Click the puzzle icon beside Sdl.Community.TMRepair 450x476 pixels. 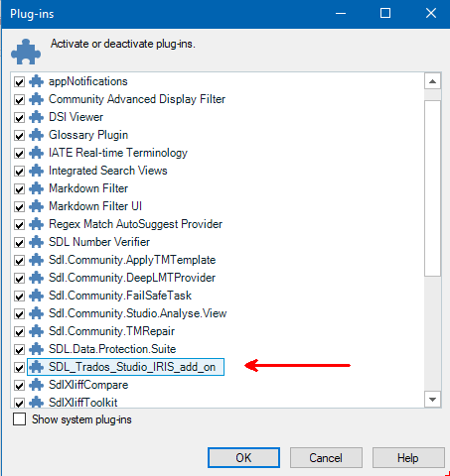(36, 331)
